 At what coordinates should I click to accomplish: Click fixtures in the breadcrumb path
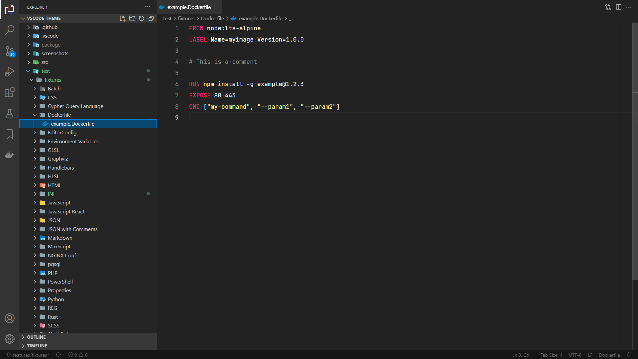click(x=186, y=18)
